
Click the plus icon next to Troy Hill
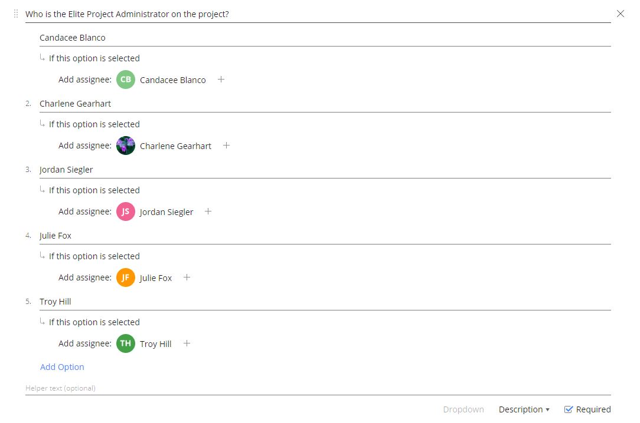tap(187, 343)
